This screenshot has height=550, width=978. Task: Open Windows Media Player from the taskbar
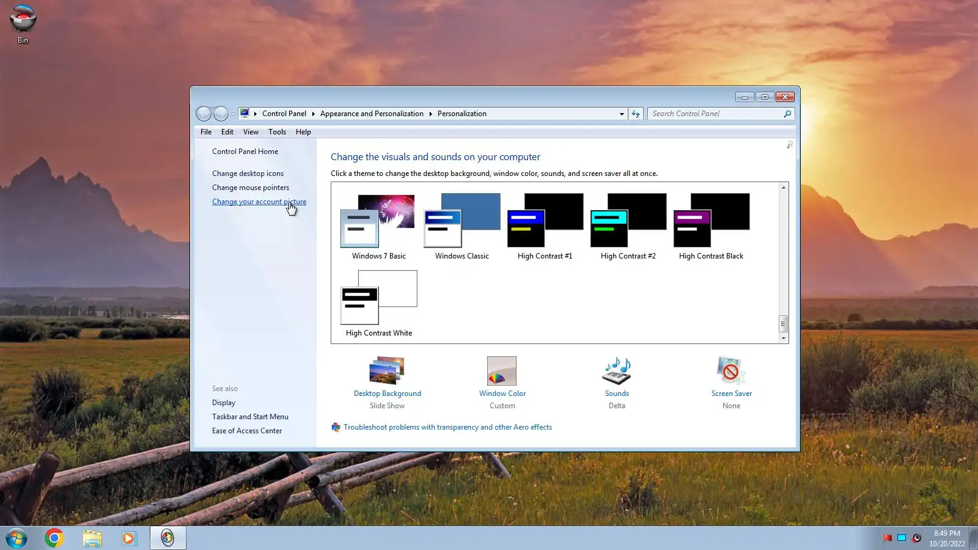click(x=129, y=538)
